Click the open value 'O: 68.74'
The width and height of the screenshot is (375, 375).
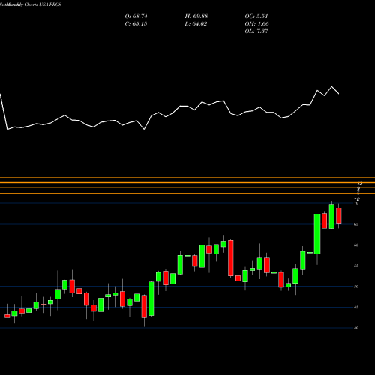coord(136,16)
